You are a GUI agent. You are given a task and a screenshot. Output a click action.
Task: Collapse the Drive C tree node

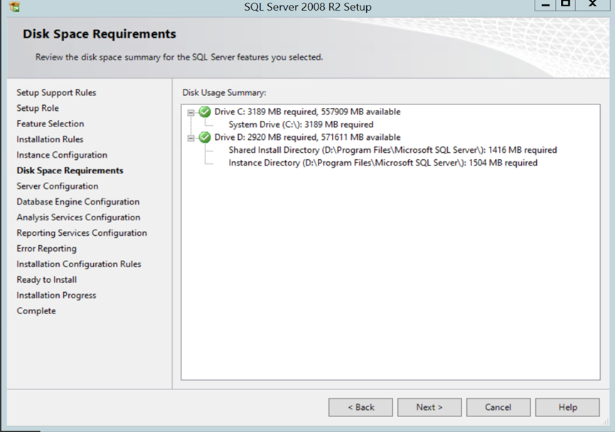191,112
